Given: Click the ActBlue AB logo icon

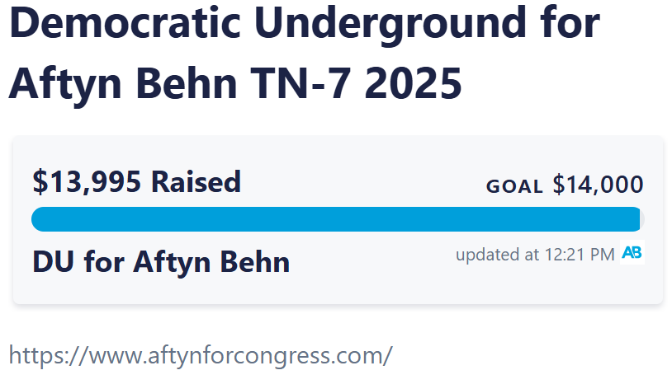Looking at the screenshot, I should click(632, 253).
